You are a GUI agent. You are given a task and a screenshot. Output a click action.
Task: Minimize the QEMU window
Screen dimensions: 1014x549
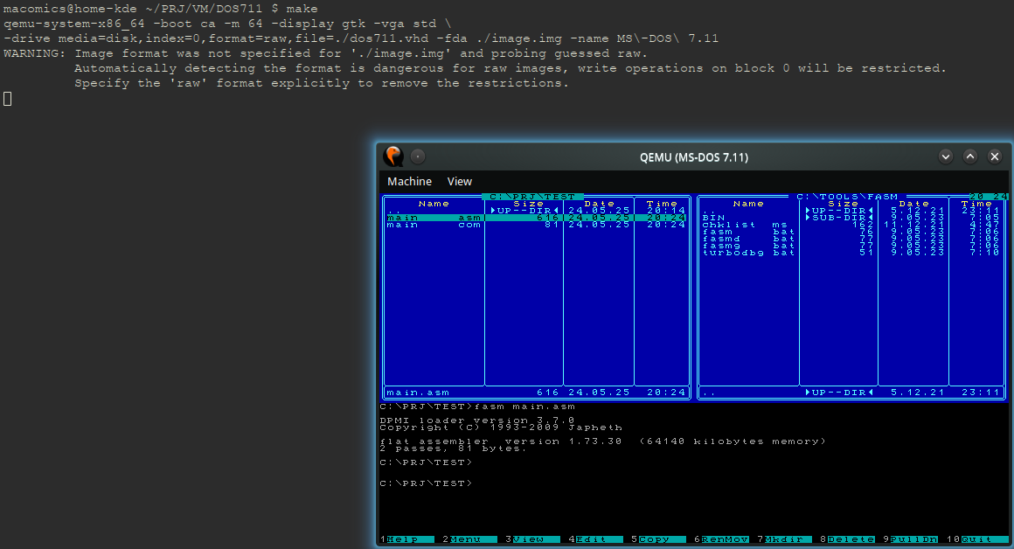pos(946,156)
